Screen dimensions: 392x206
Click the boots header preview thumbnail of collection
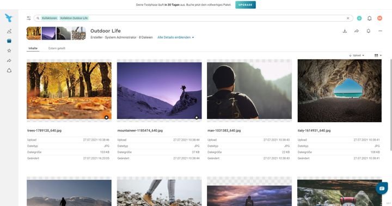(x=79, y=33)
